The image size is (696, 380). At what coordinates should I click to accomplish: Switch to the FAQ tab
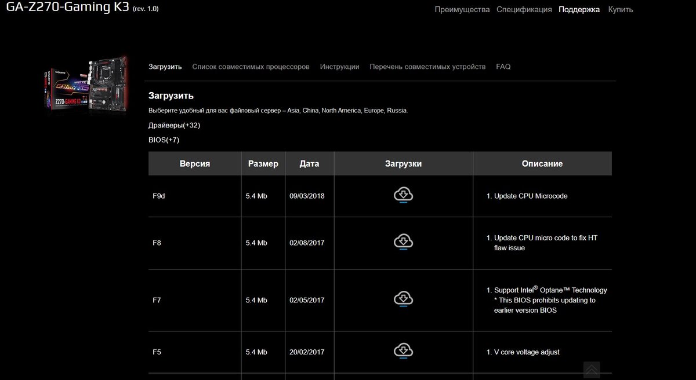click(x=503, y=67)
